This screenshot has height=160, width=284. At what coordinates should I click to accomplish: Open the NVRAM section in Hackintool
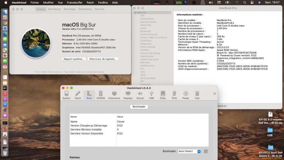[101, 95]
